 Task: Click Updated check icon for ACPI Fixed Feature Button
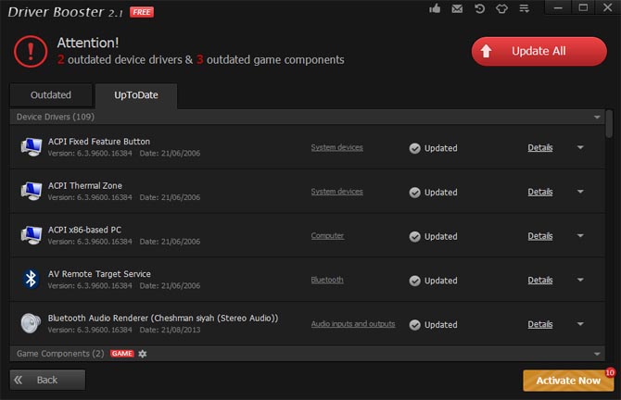click(414, 148)
